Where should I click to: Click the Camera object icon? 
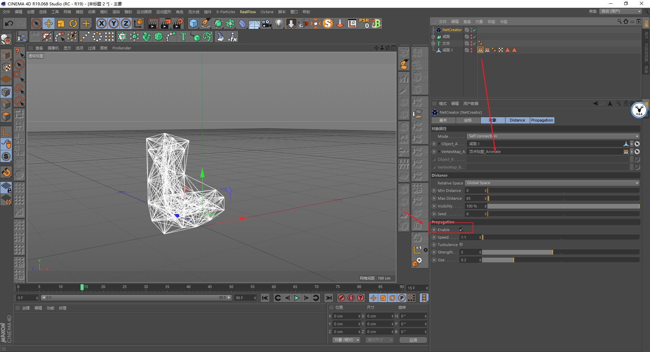click(267, 23)
